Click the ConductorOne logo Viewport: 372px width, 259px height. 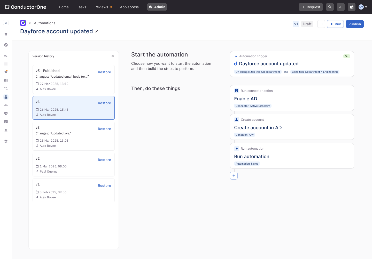tap(25, 7)
